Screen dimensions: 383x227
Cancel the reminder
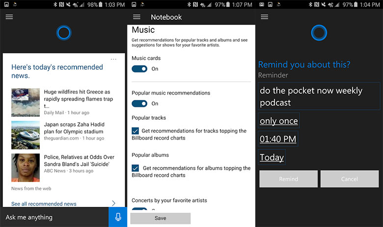point(350,179)
